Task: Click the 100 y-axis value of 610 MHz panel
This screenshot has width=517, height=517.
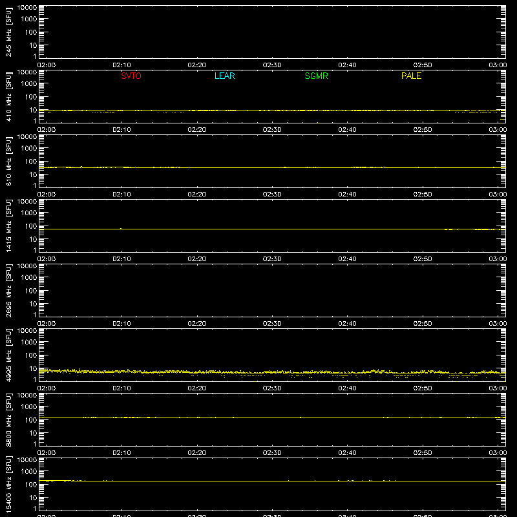Action: click(31, 162)
